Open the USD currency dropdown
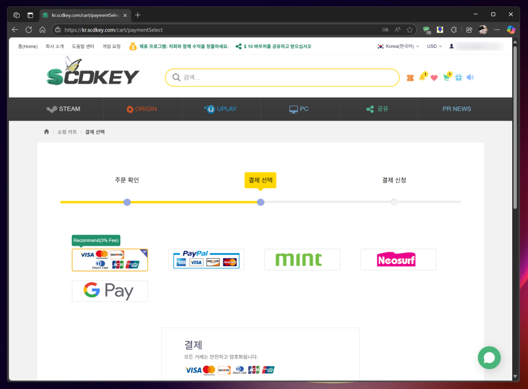The image size is (528, 389). pos(434,46)
